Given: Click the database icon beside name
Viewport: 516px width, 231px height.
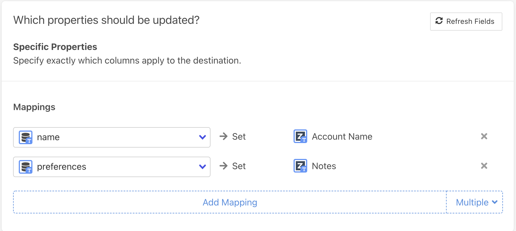Looking at the screenshot, I should (26, 137).
